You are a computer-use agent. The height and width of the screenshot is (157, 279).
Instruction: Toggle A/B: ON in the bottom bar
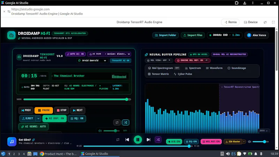tap(174, 142)
